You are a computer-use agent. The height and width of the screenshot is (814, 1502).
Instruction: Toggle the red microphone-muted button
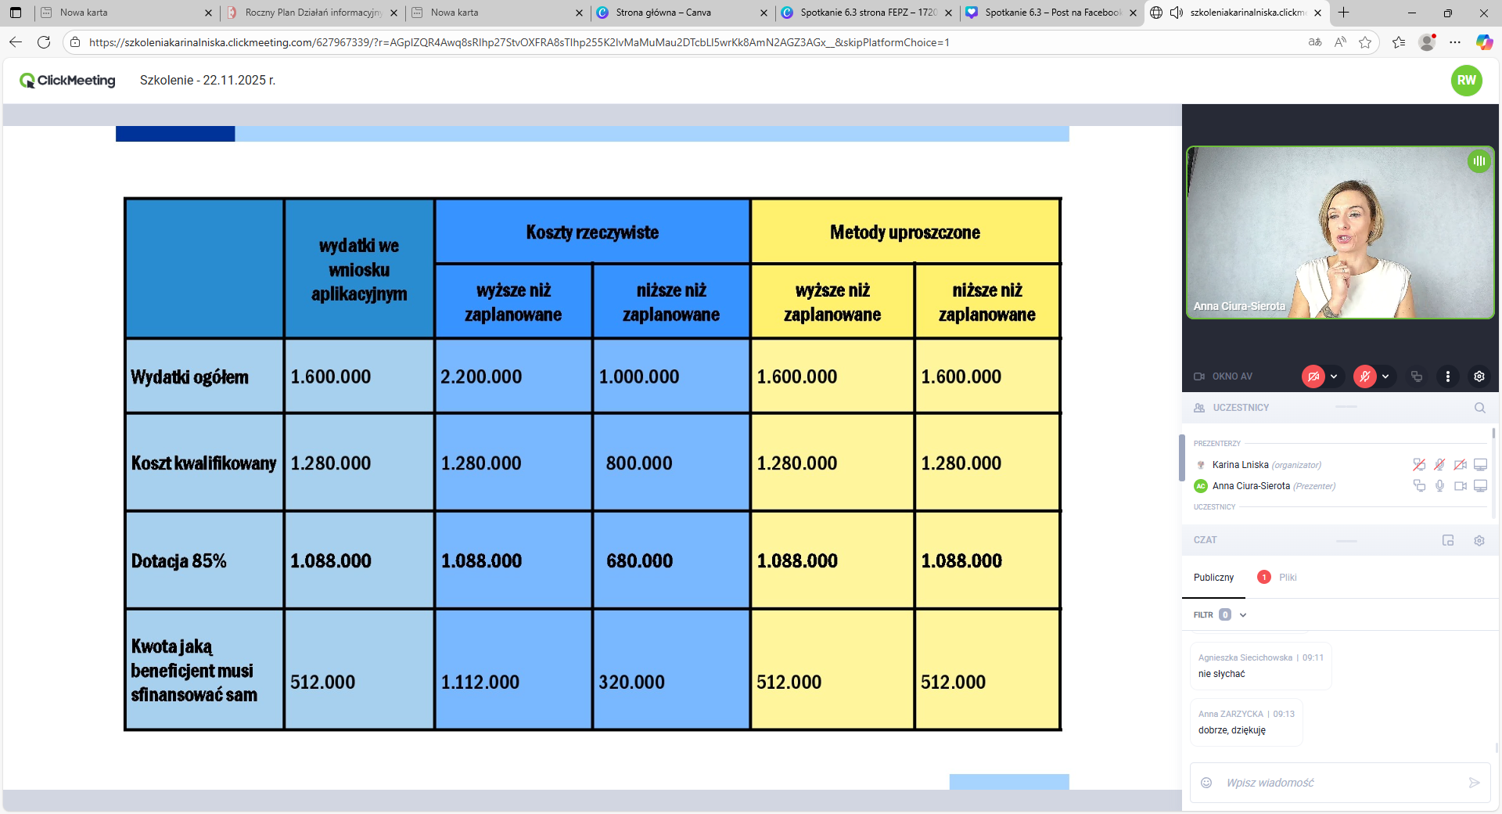pyautogui.click(x=1364, y=376)
